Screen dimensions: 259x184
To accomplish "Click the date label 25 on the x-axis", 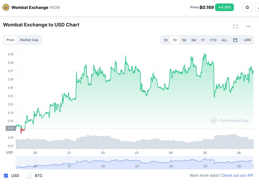I will [205, 153].
